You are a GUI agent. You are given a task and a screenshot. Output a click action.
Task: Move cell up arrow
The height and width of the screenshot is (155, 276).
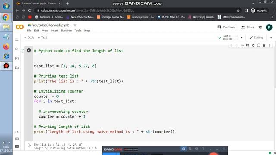coord(232,46)
